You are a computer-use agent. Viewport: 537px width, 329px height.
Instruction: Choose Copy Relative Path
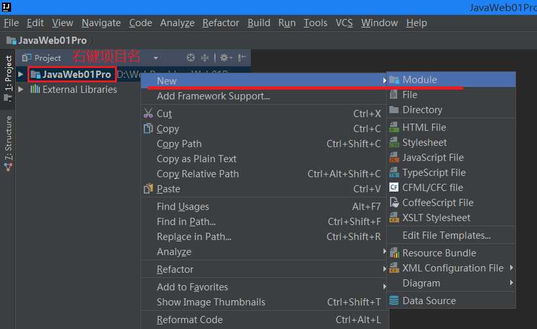[x=263, y=174]
